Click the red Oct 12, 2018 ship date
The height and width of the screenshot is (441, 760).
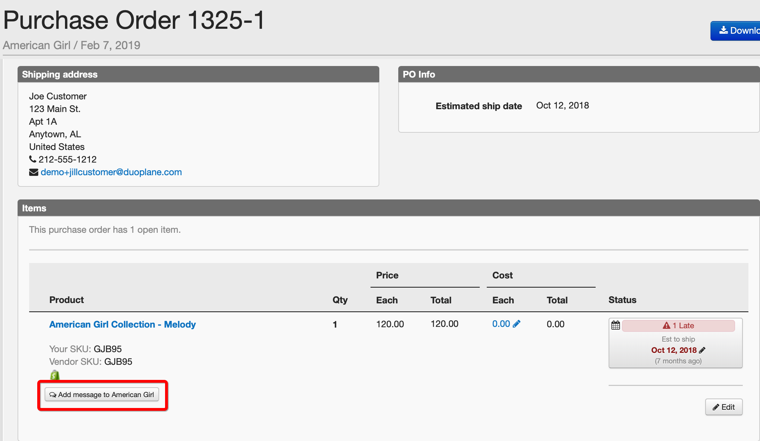674,350
